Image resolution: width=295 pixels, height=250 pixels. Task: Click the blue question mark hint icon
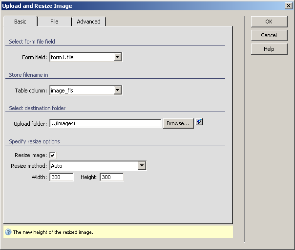click(x=8, y=232)
